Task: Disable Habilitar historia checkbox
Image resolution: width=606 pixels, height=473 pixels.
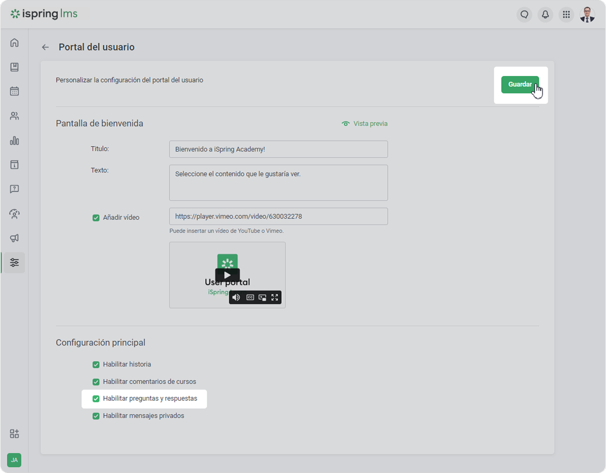Action: click(96, 364)
